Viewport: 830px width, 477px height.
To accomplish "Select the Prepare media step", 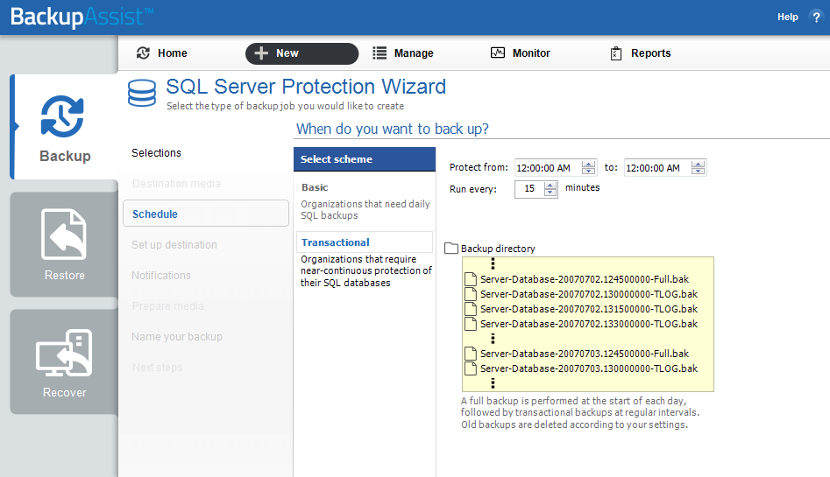I will tap(167, 306).
